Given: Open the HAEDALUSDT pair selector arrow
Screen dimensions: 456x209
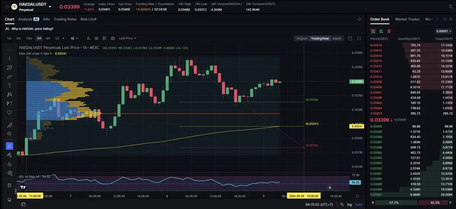Looking at the screenshot, I should pyautogui.click(x=50, y=7).
